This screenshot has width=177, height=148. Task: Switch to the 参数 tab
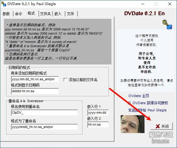tap(6, 14)
